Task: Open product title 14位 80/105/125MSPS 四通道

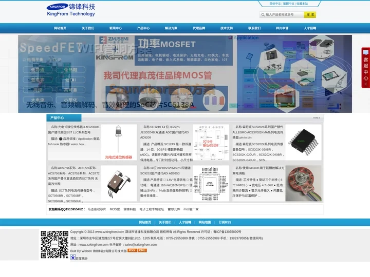Action: (x=166, y=170)
